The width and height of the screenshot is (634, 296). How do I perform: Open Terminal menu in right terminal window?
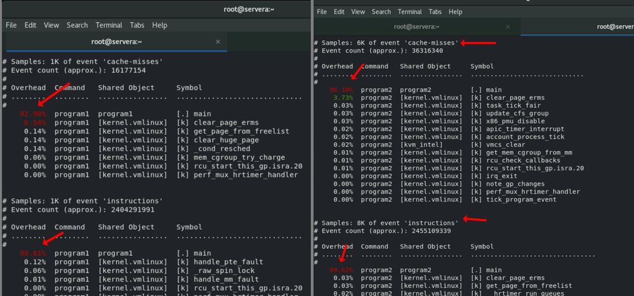point(410,11)
